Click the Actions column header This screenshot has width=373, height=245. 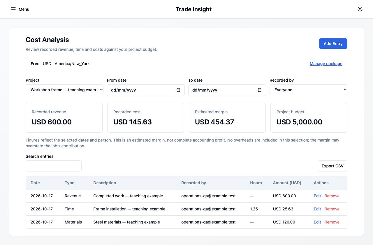321,183
